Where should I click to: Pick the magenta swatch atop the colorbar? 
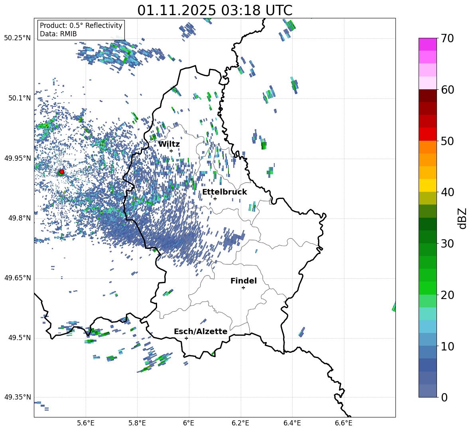pos(428,44)
